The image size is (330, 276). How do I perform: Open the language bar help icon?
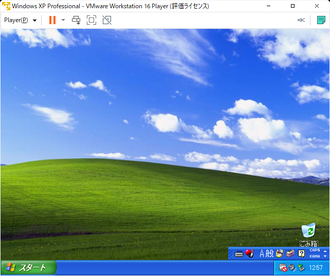point(302,254)
